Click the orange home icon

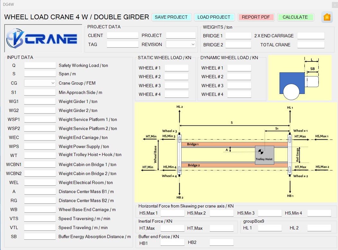[x=327, y=17]
